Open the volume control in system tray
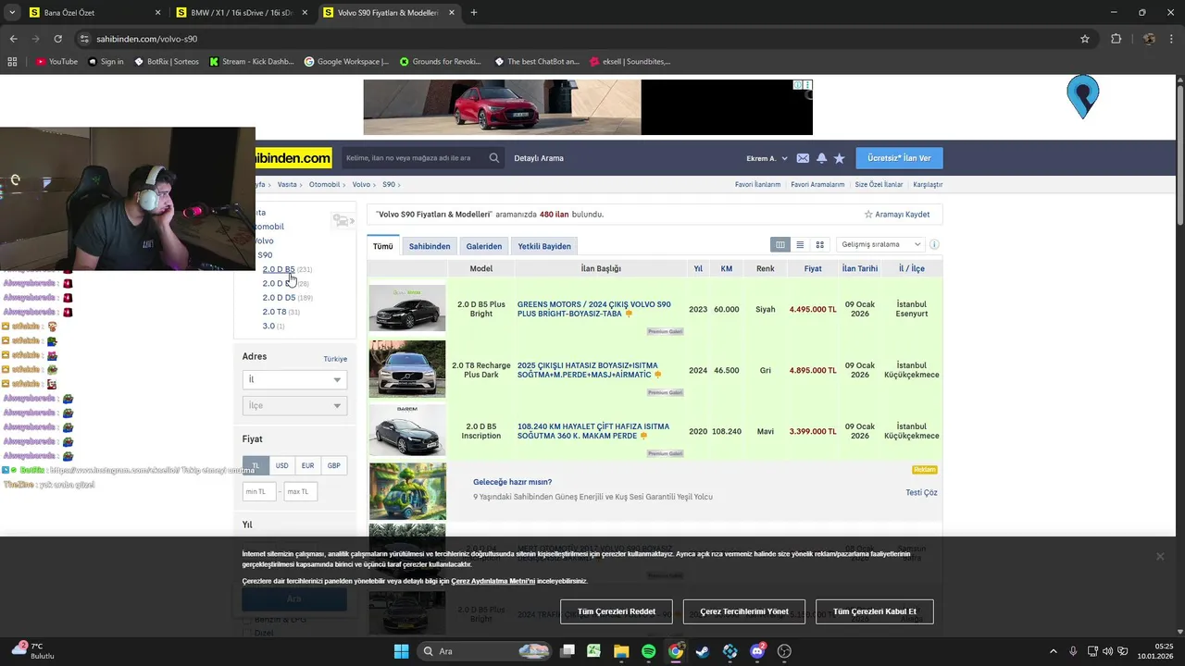The width and height of the screenshot is (1185, 666). click(x=1108, y=651)
